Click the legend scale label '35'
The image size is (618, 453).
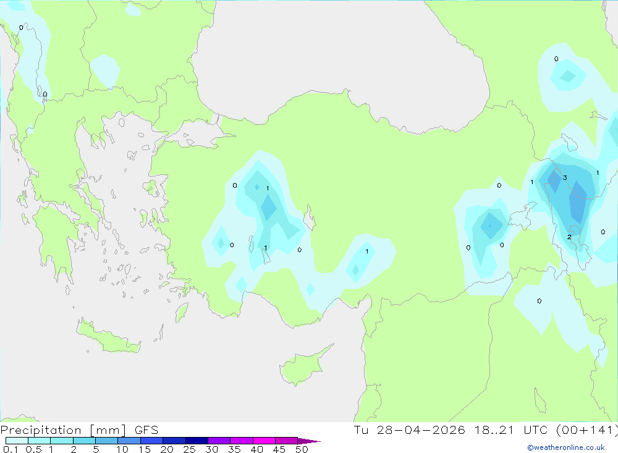click(x=234, y=449)
